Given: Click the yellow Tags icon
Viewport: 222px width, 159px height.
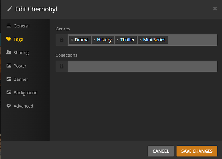Looking at the screenshot, I should pos(9,39).
